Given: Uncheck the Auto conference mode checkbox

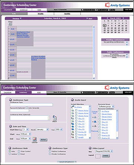Looking at the screenshot, I should pos(10,151).
